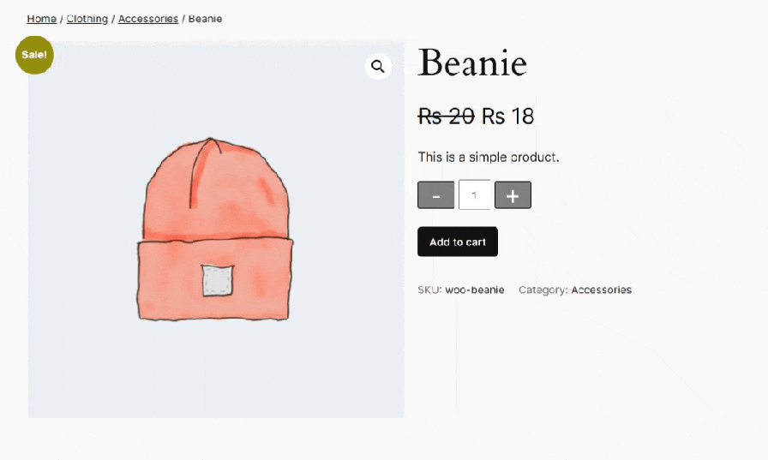Click the struck-through Rs 20 price

[x=446, y=116]
